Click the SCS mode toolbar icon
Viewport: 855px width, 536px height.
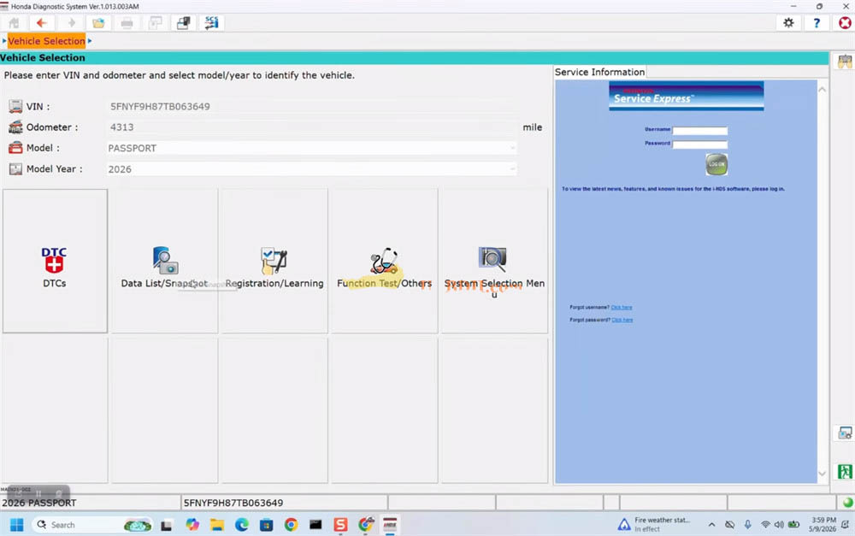(x=211, y=23)
